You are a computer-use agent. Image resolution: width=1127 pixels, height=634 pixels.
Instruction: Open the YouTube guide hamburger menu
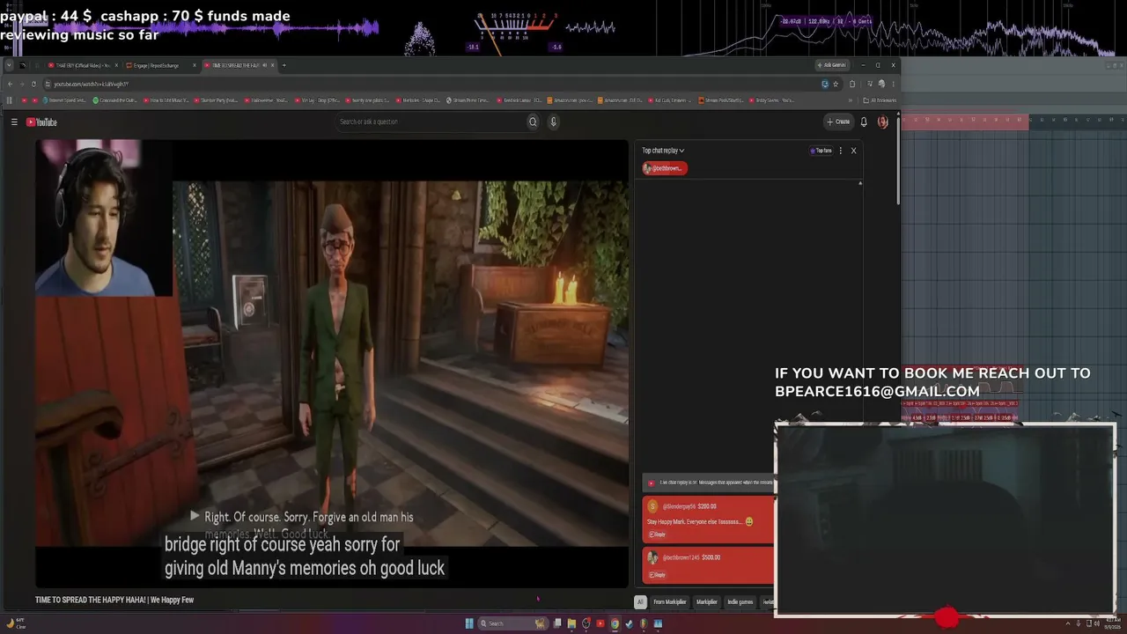(x=14, y=122)
